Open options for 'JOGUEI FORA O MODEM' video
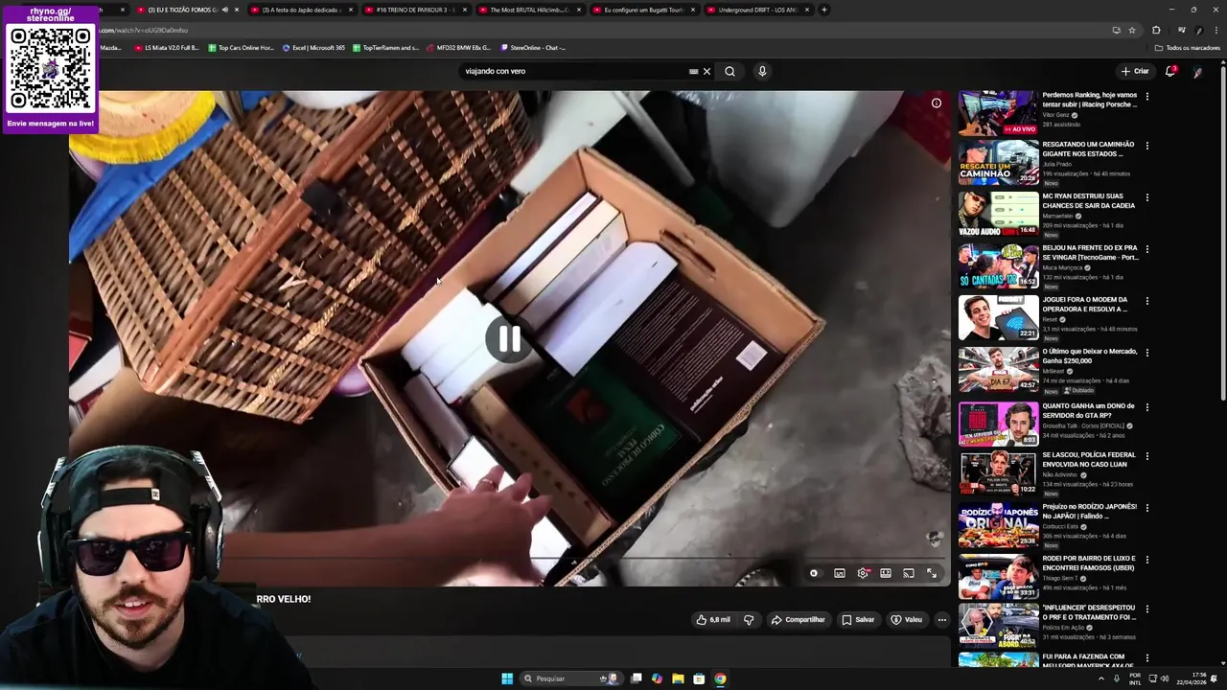The height and width of the screenshot is (690, 1227). [x=1146, y=301]
